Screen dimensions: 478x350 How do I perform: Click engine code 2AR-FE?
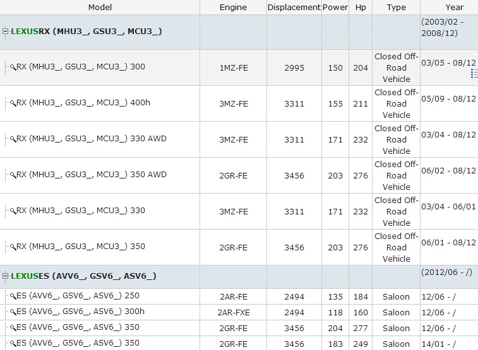click(x=234, y=297)
